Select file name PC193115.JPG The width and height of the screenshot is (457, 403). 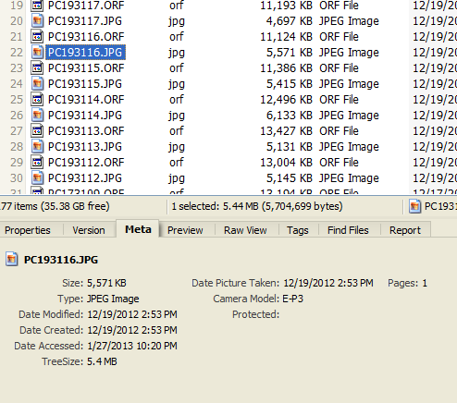85,84
